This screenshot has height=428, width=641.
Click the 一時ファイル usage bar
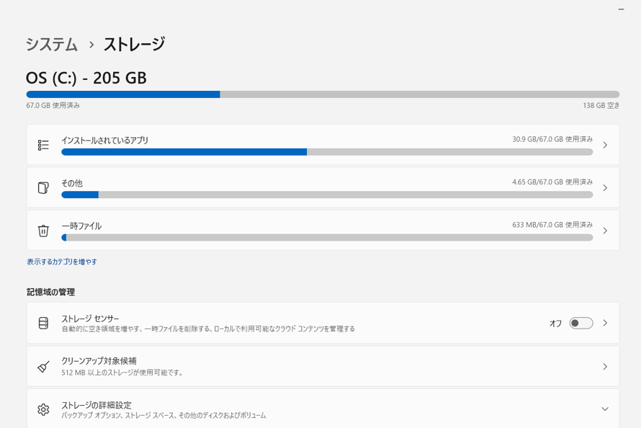point(327,238)
